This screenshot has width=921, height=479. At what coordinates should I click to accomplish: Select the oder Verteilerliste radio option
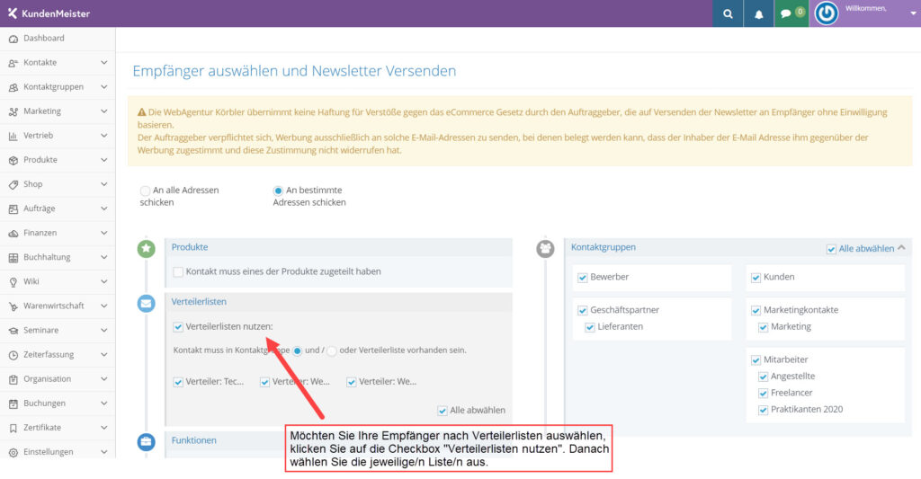[332, 351]
